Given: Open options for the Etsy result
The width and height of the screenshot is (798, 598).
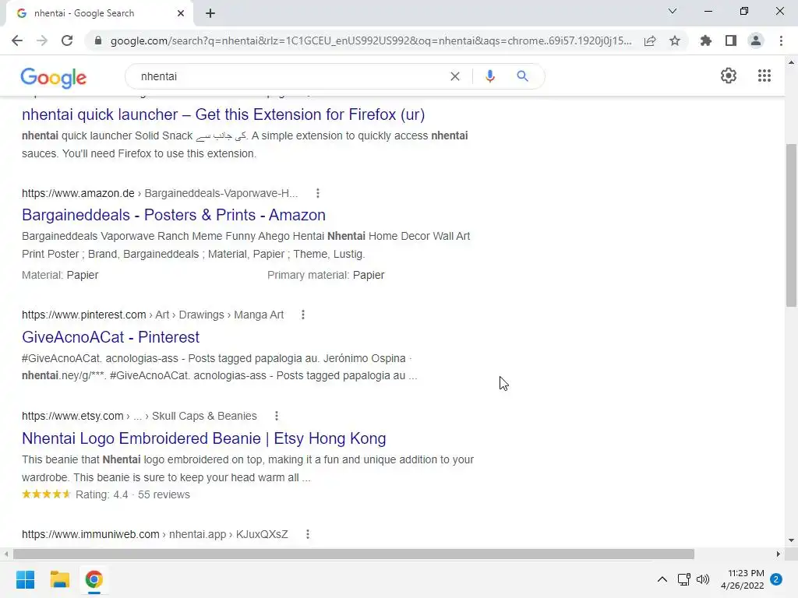Looking at the screenshot, I should [277, 416].
